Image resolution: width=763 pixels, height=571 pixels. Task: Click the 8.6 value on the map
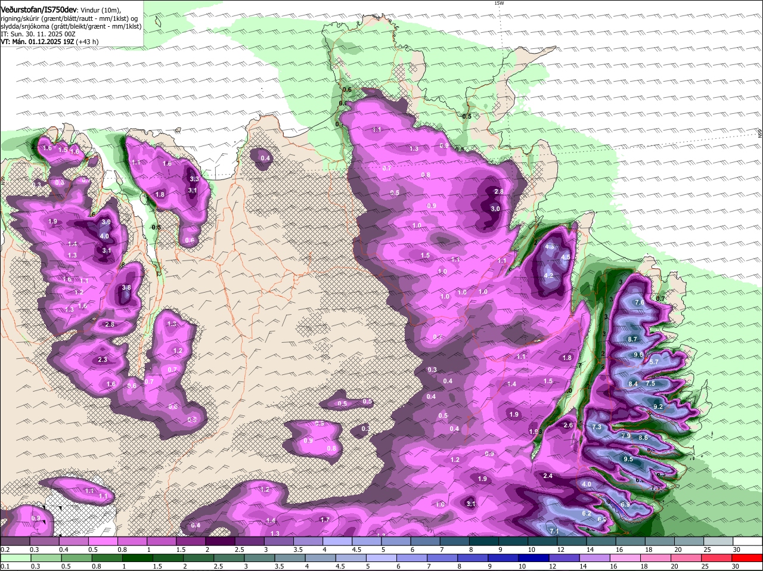[643, 437]
